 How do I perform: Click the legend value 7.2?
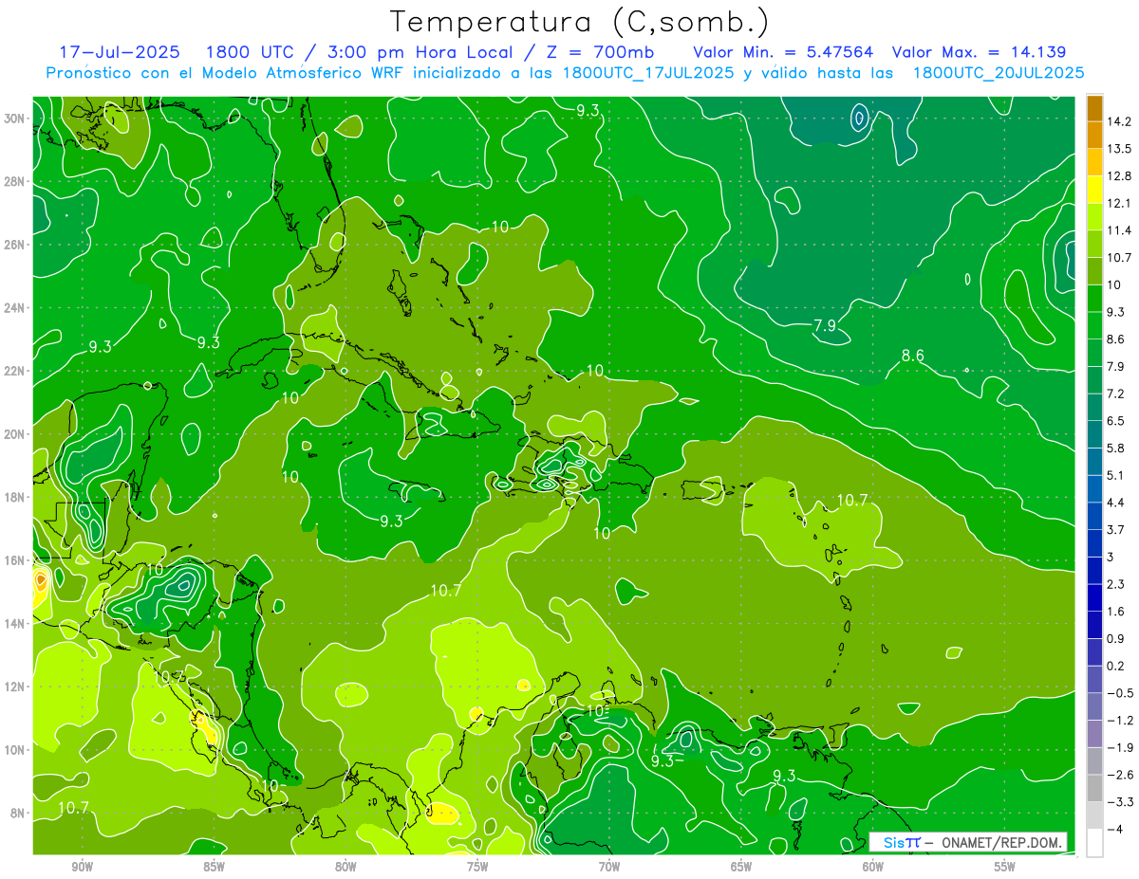[1116, 394]
